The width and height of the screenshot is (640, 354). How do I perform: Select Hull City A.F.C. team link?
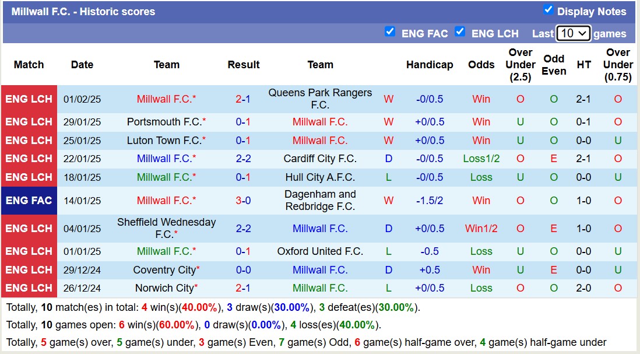[x=320, y=177]
